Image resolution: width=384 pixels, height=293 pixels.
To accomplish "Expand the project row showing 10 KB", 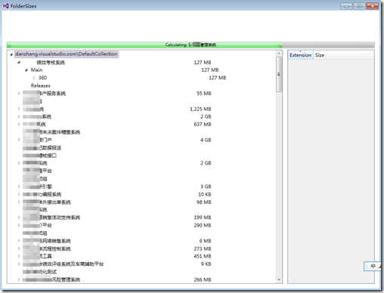I will [x=19, y=194].
